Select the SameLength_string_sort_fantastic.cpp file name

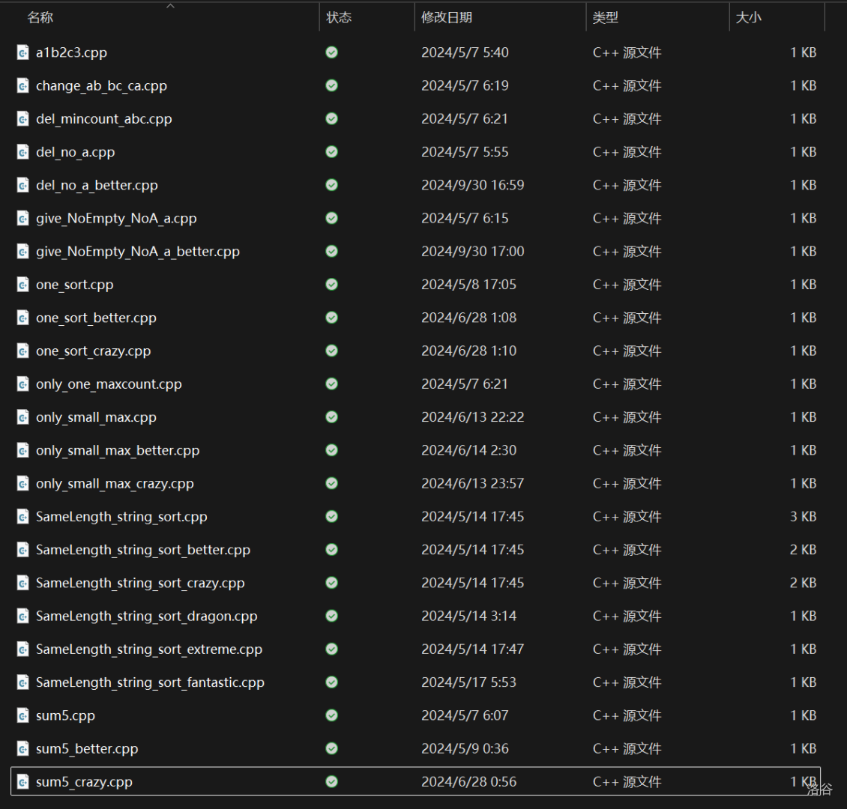pos(150,682)
